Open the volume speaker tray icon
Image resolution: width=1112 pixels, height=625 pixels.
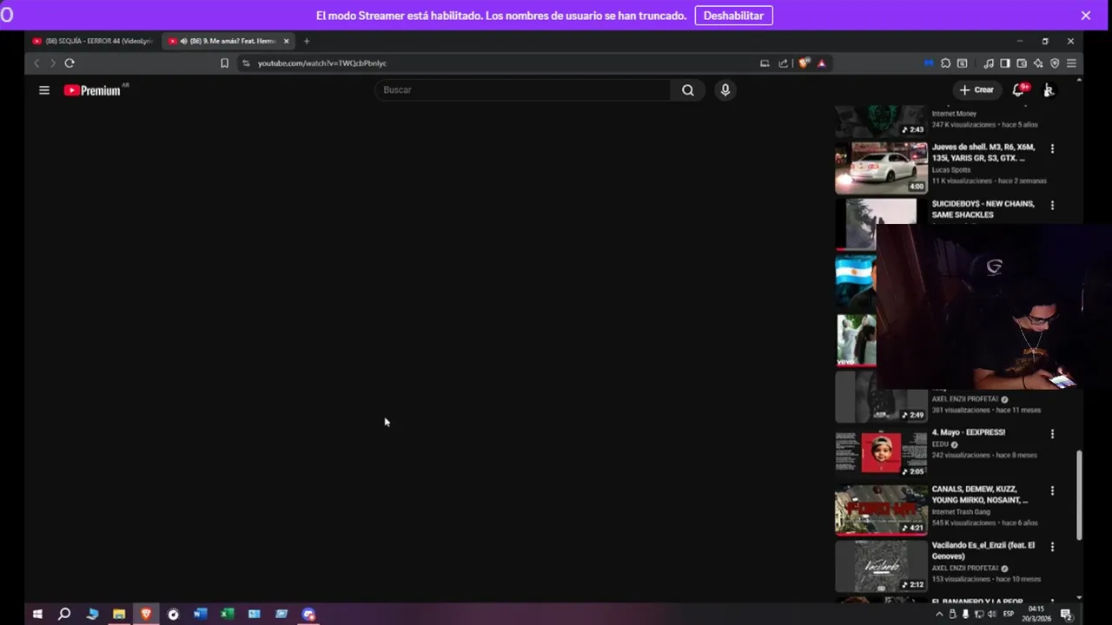tap(993, 615)
